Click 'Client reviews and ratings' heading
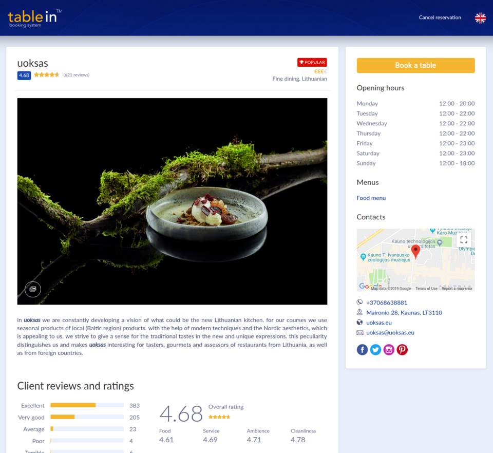The image size is (493, 453). point(75,386)
